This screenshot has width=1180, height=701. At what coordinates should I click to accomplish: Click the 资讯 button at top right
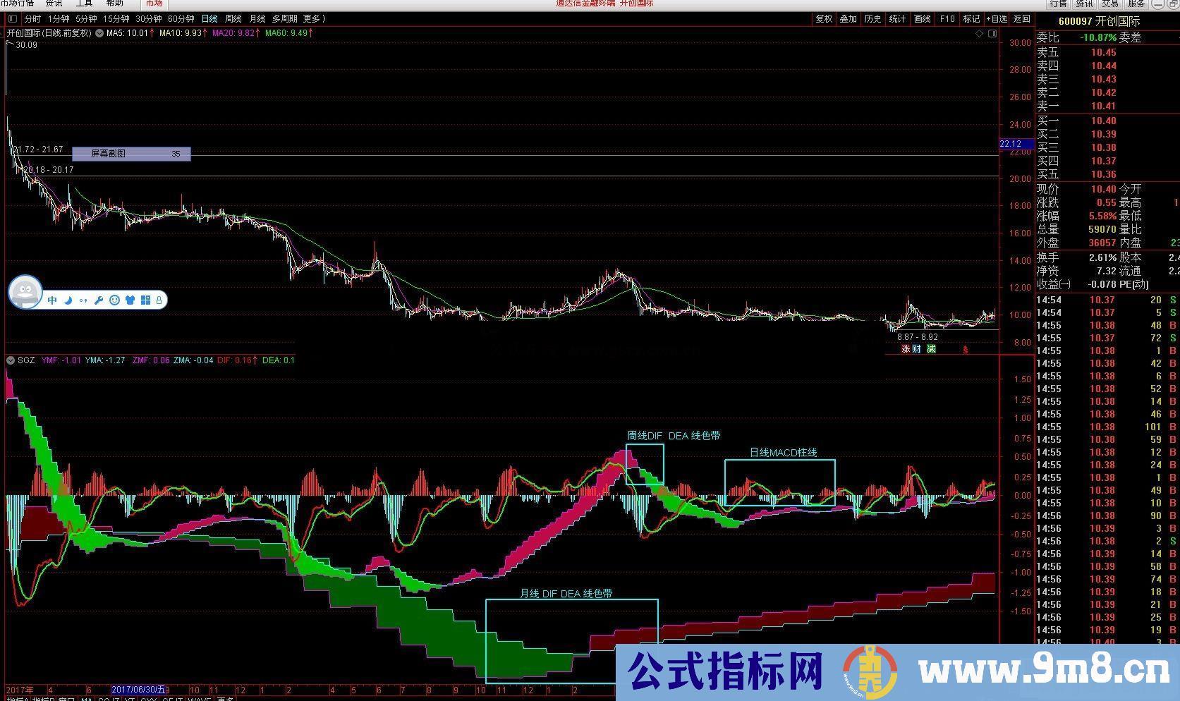coord(1084,4)
